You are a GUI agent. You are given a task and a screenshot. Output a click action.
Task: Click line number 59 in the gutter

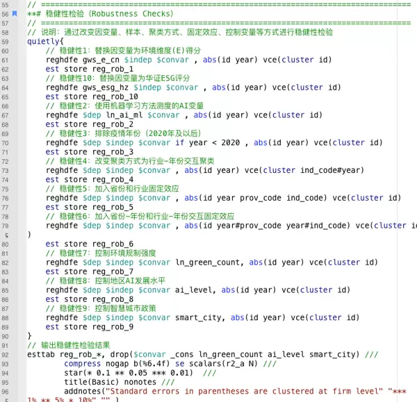coord(6,41)
